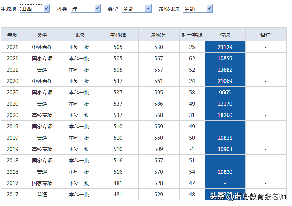Click the 年度 column header
This screenshot has width=292, height=206.
(12, 35)
